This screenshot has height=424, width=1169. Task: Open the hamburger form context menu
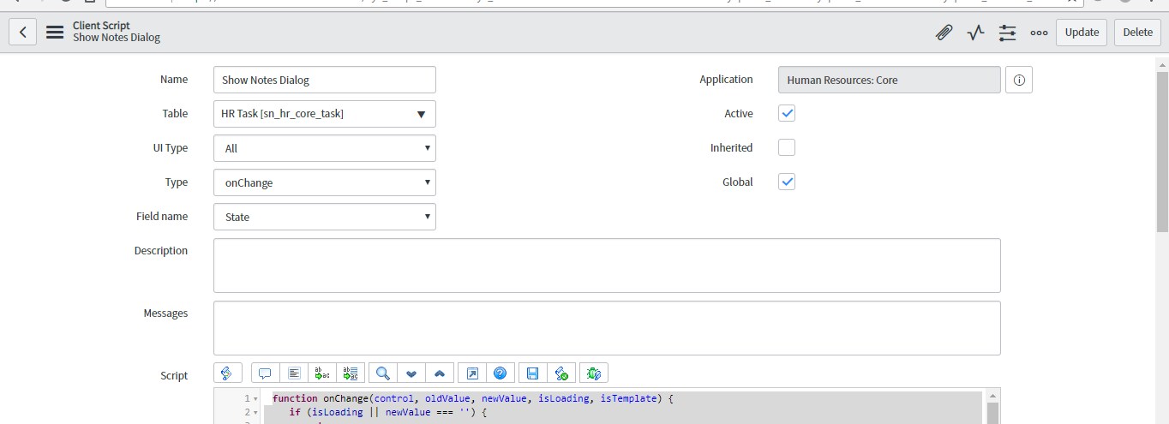point(55,33)
